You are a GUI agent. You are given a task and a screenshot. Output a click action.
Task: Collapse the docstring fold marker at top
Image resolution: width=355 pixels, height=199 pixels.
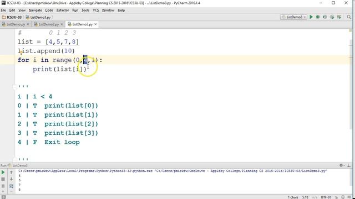pyautogui.click(x=15, y=86)
